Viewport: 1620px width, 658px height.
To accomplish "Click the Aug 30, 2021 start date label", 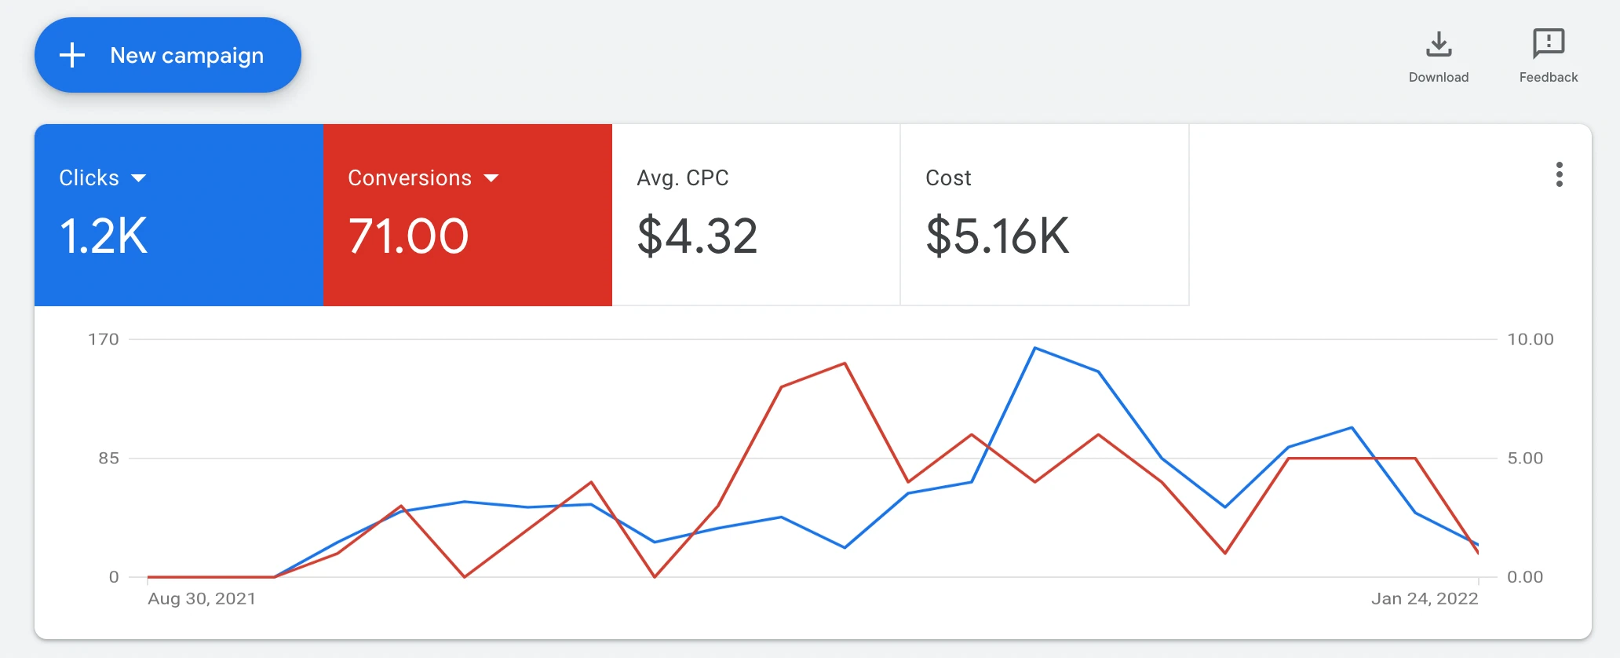I will click(202, 598).
